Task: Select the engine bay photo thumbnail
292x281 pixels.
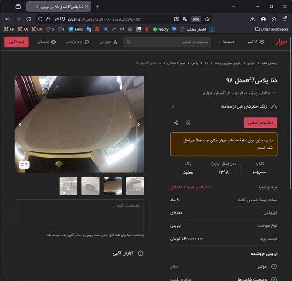Action: pyautogui.click(x=68, y=186)
